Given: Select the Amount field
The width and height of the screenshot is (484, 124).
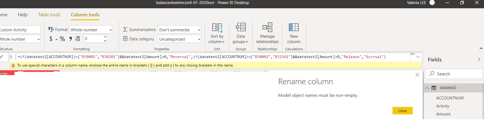Looking at the screenshot, I should coord(443,114).
